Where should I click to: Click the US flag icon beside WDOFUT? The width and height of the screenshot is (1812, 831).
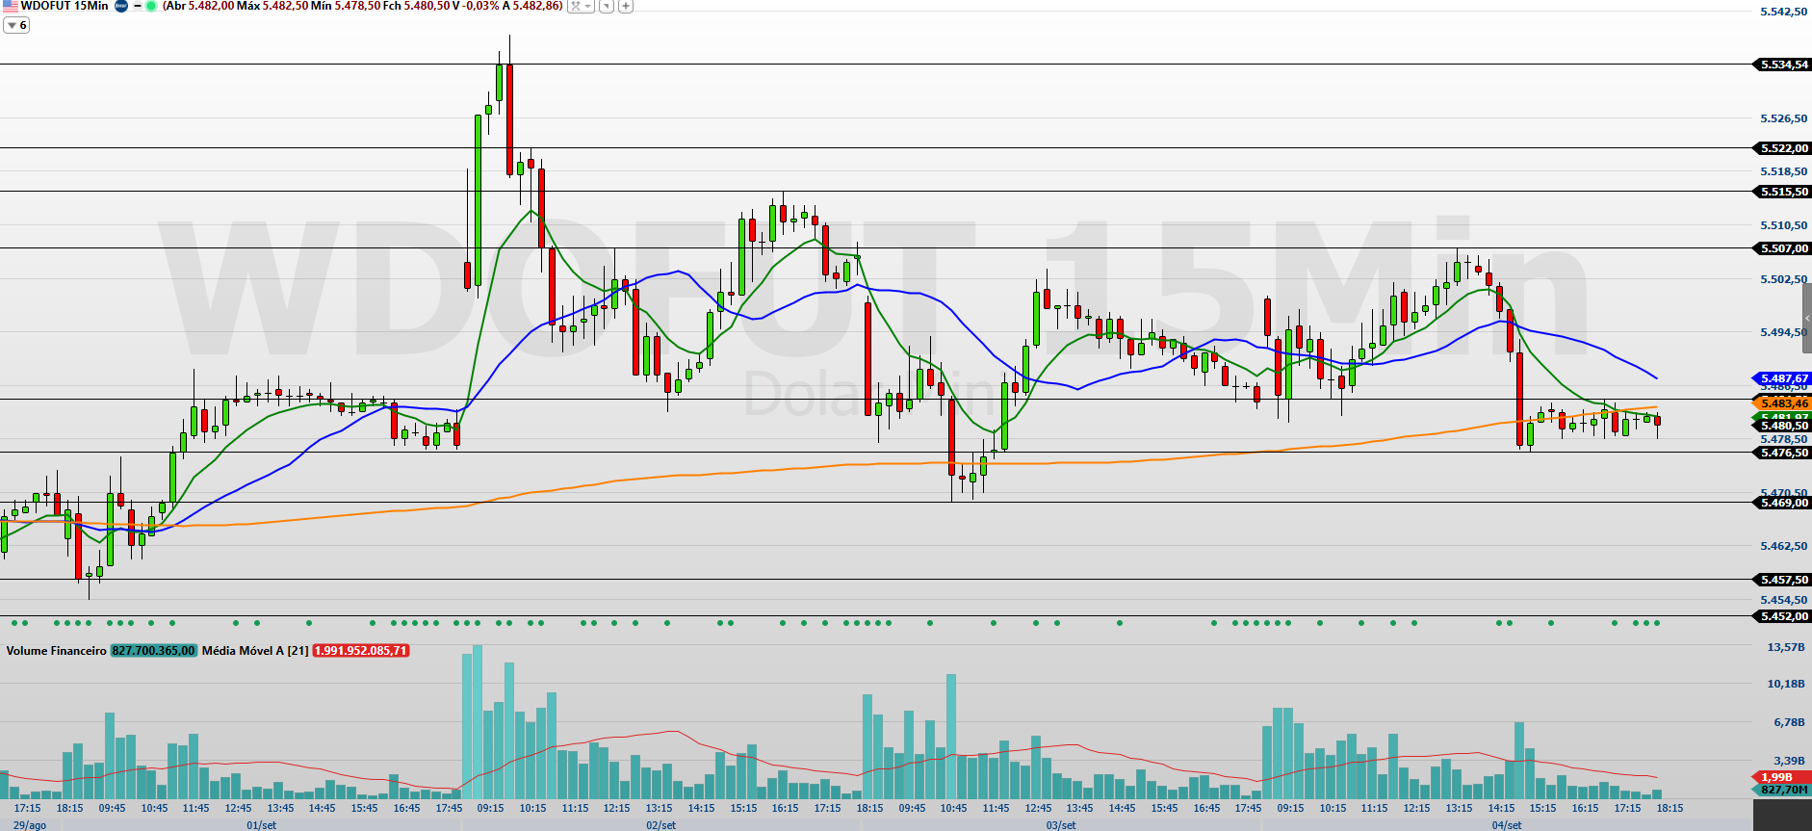tap(10, 6)
